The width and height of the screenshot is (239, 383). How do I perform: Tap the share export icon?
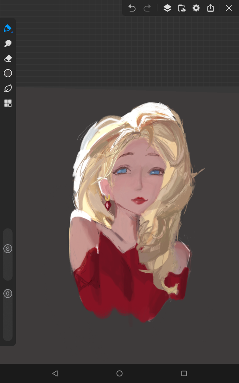click(211, 8)
